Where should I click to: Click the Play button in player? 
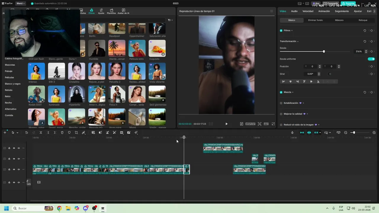[x=227, y=124]
